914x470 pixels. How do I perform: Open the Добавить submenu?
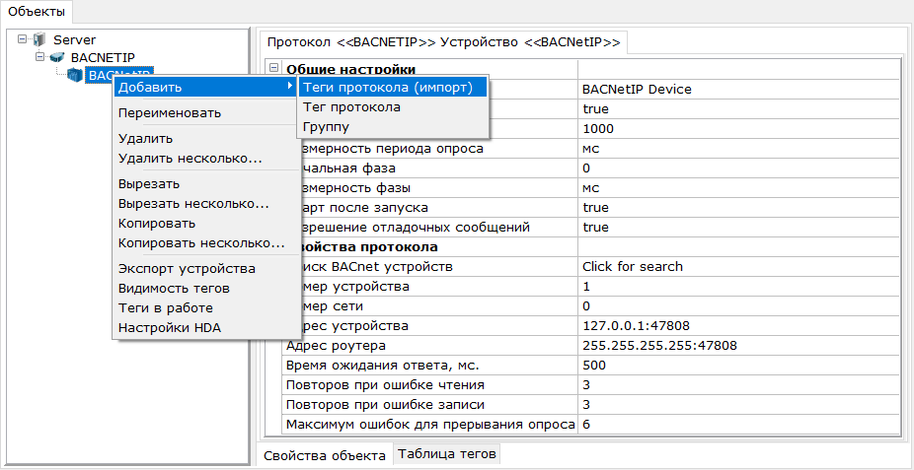[204, 88]
